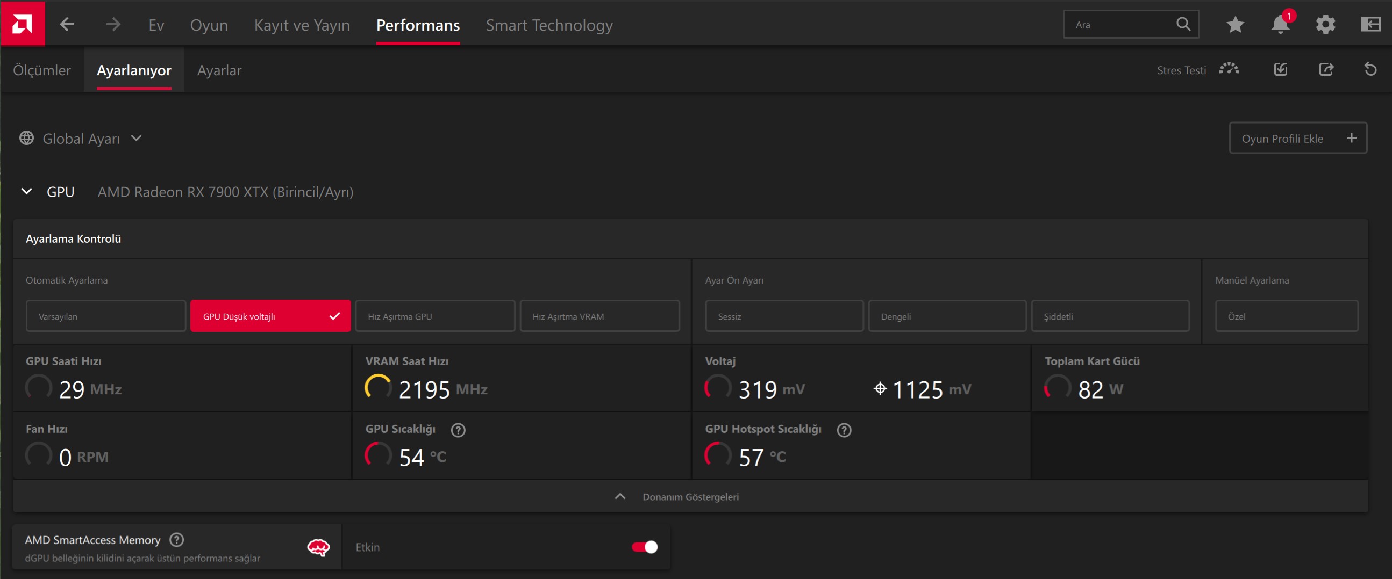1392x579 pixels.
Task: Click the Toplam Kart Gücü gauge
Action: click(1057, 387)
